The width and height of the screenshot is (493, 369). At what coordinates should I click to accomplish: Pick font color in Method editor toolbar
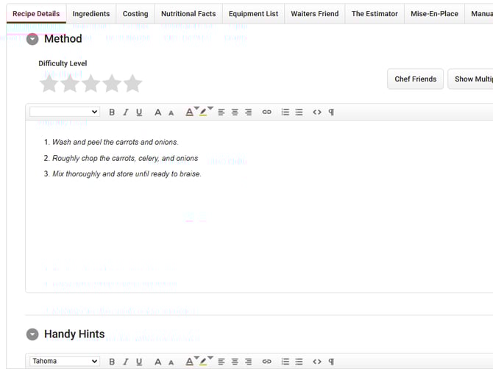pyautogui.click(x=189, y=112)
